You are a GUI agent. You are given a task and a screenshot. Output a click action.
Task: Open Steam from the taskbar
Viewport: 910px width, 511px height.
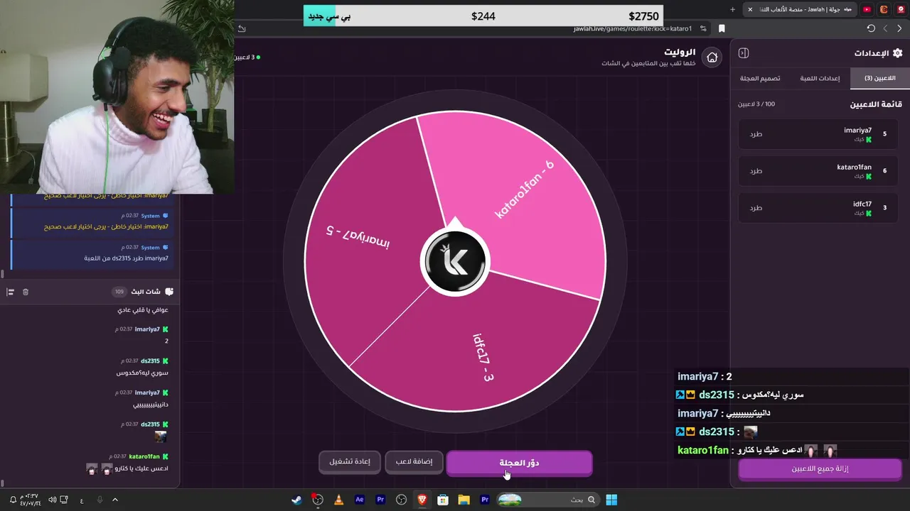pos(296,500)
